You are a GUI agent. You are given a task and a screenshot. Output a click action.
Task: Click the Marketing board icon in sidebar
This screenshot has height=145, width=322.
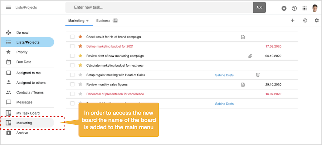9,123
